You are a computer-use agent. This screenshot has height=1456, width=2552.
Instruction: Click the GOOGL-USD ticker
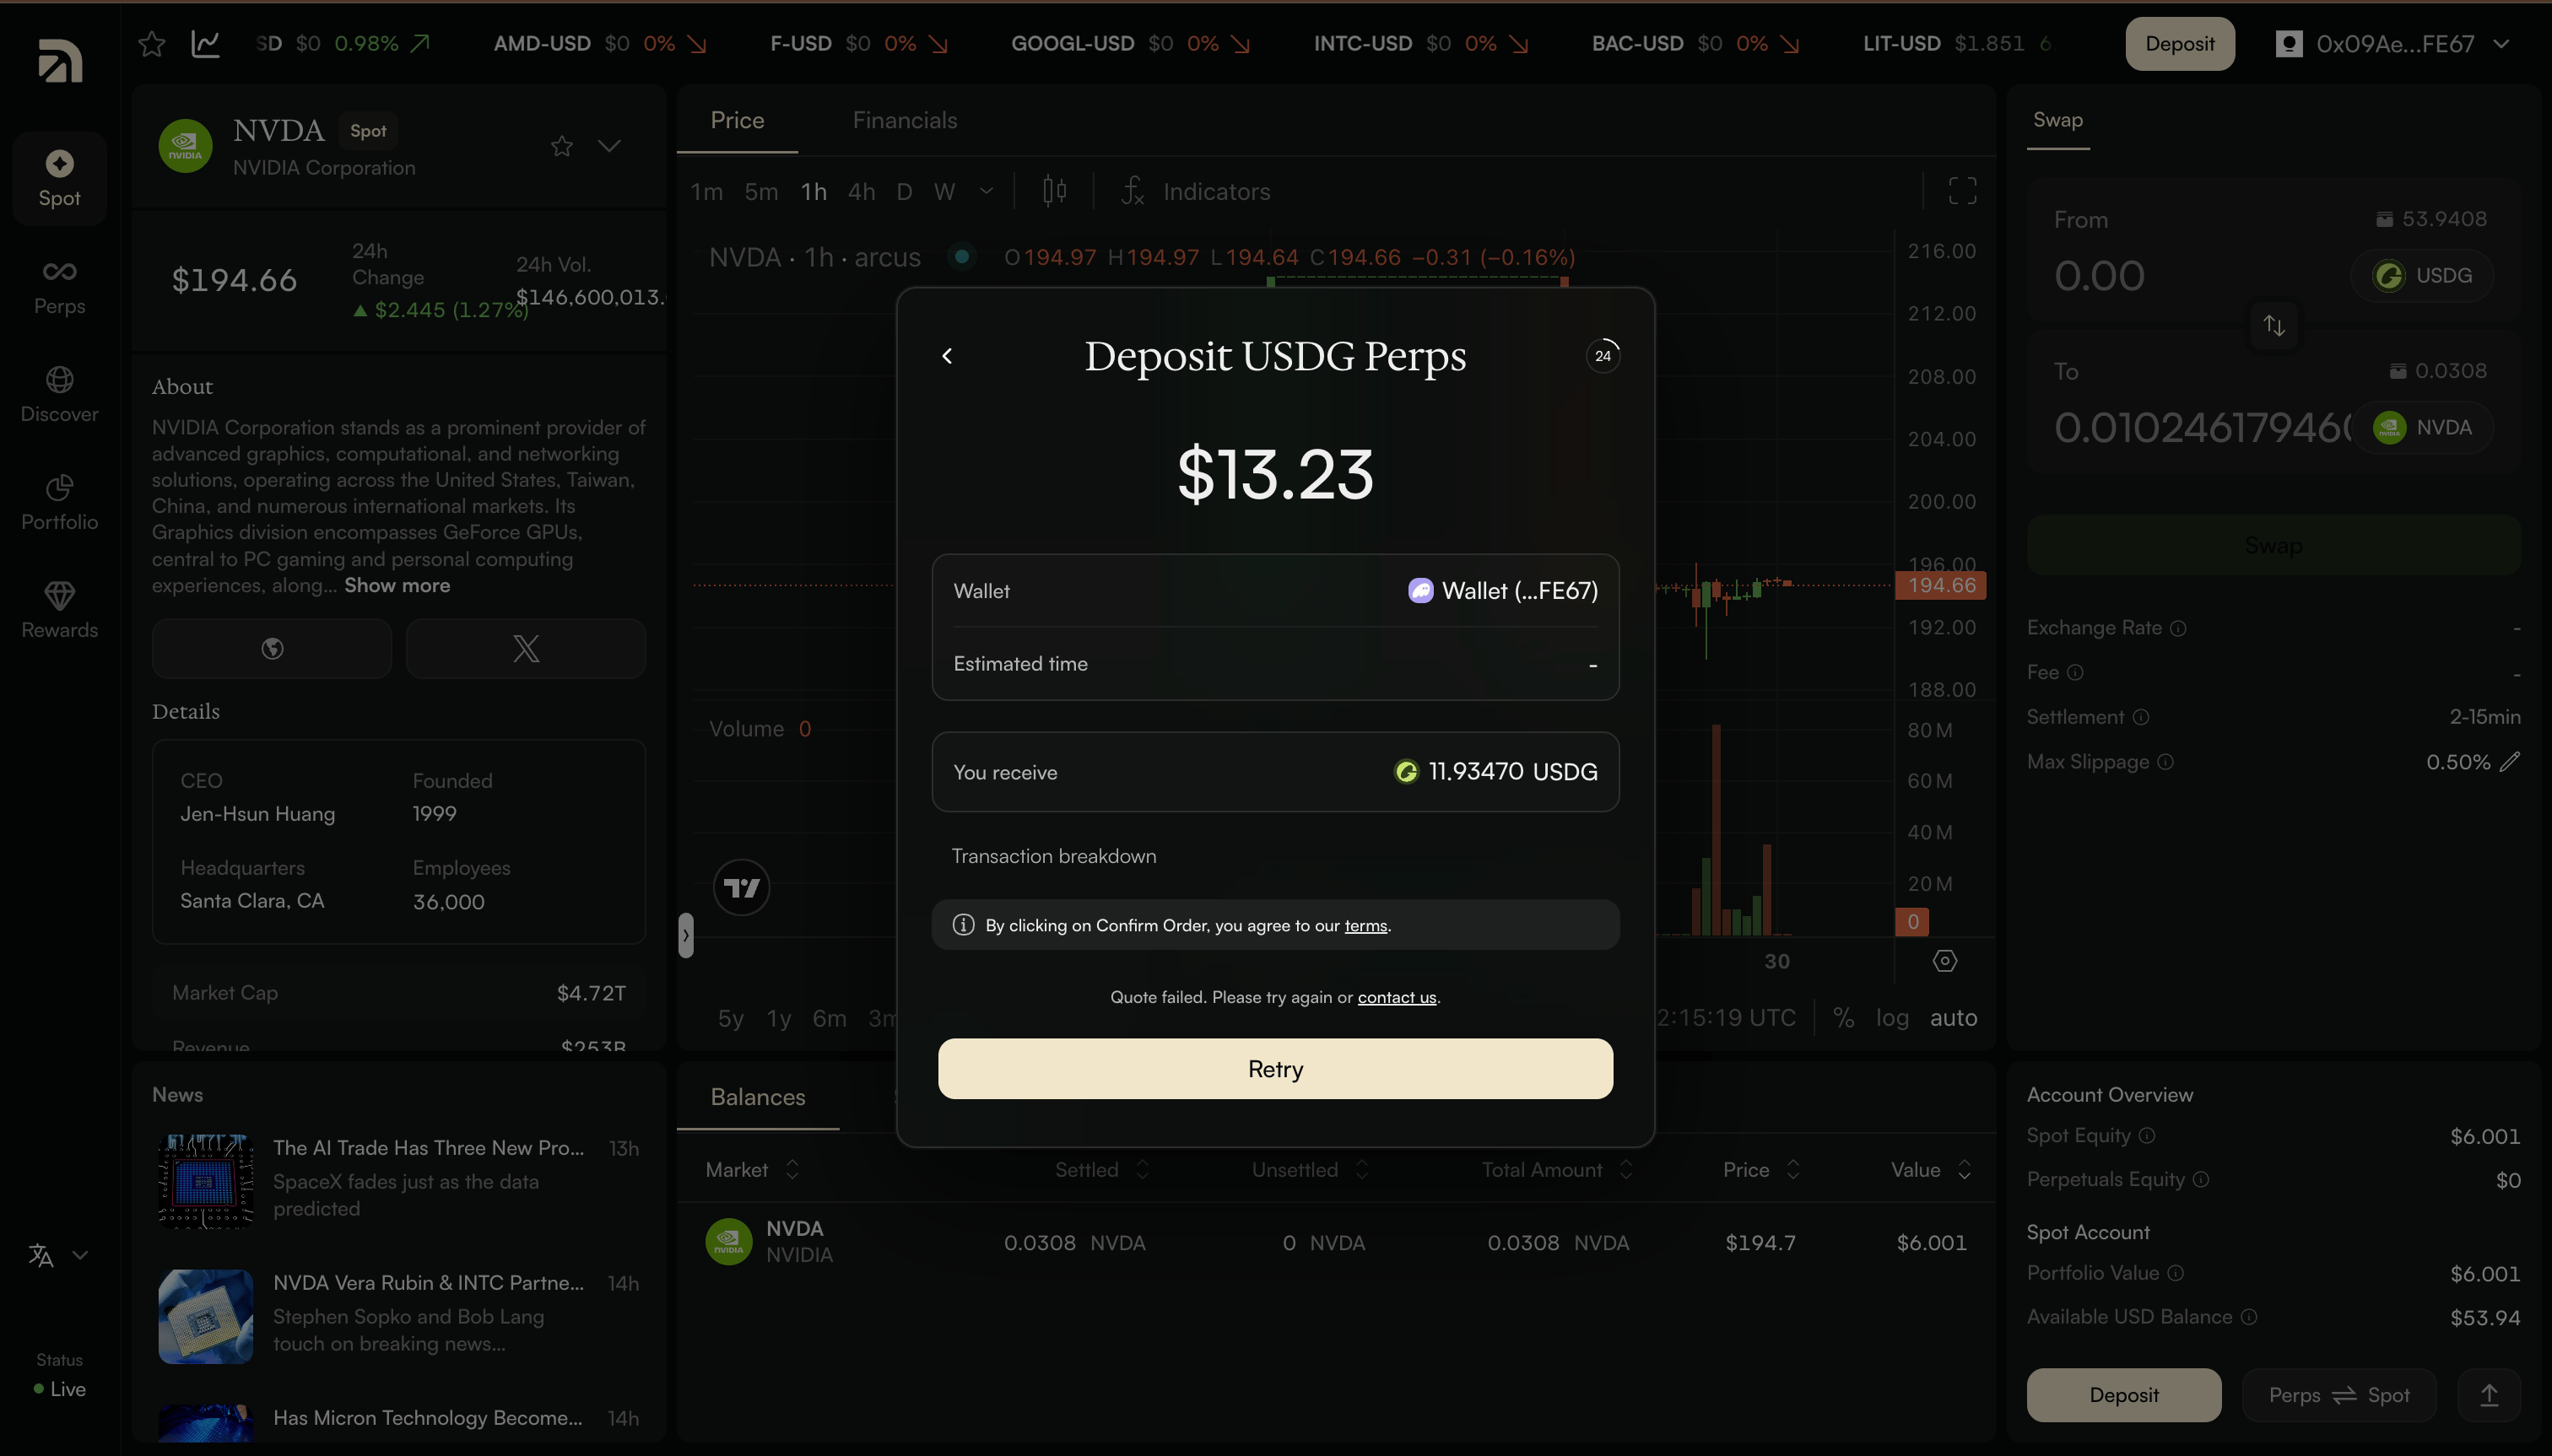tap(1131, 44)
